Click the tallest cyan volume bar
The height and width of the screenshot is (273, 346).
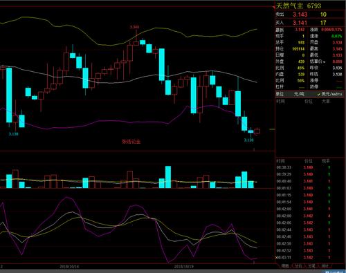(x=168, y=177)
